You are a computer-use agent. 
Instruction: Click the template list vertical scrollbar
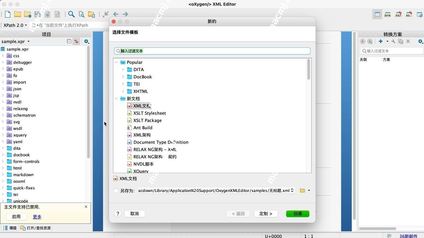pos(309,69)
